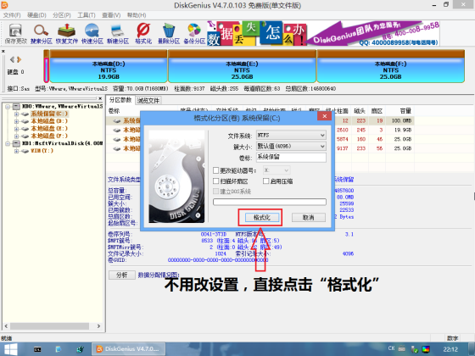Open the Windows Start button
The width and height of the screenshot is (475, 356).
click(x=11, y=349)
